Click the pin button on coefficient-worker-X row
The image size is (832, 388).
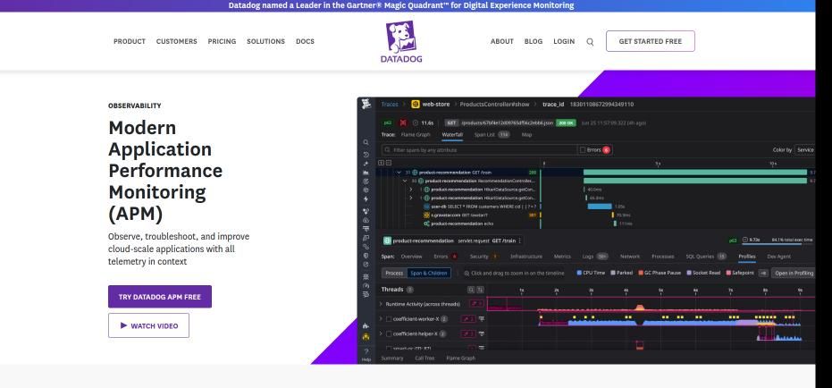coord(468,319)
